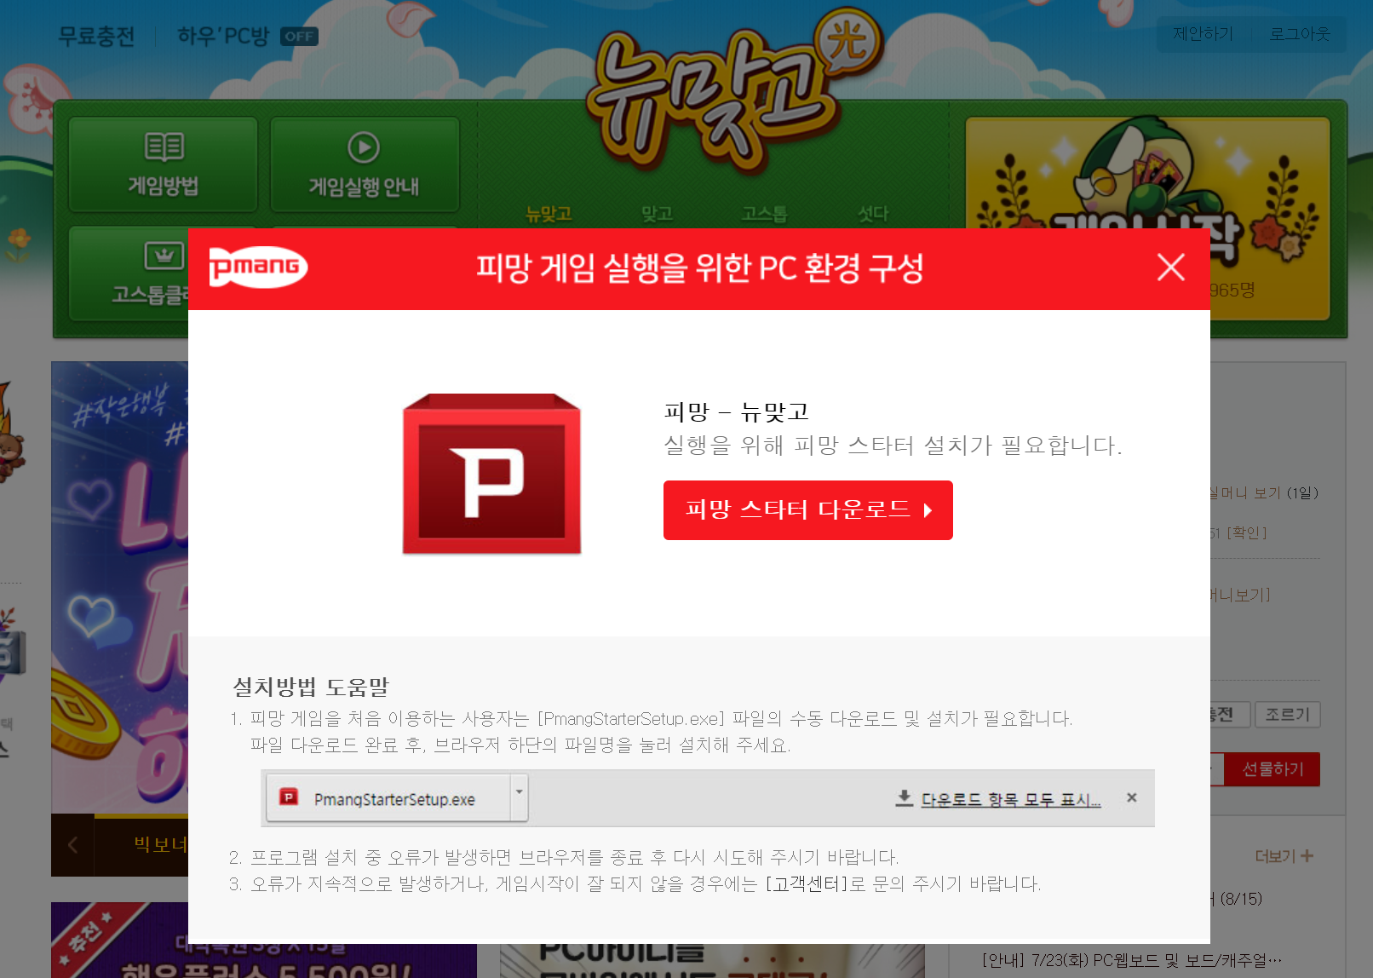Image resolution: width=1373 pixels, height=978 pixels.
Task: Select the 고스톱 game tab
Action: tap(764, 214)
